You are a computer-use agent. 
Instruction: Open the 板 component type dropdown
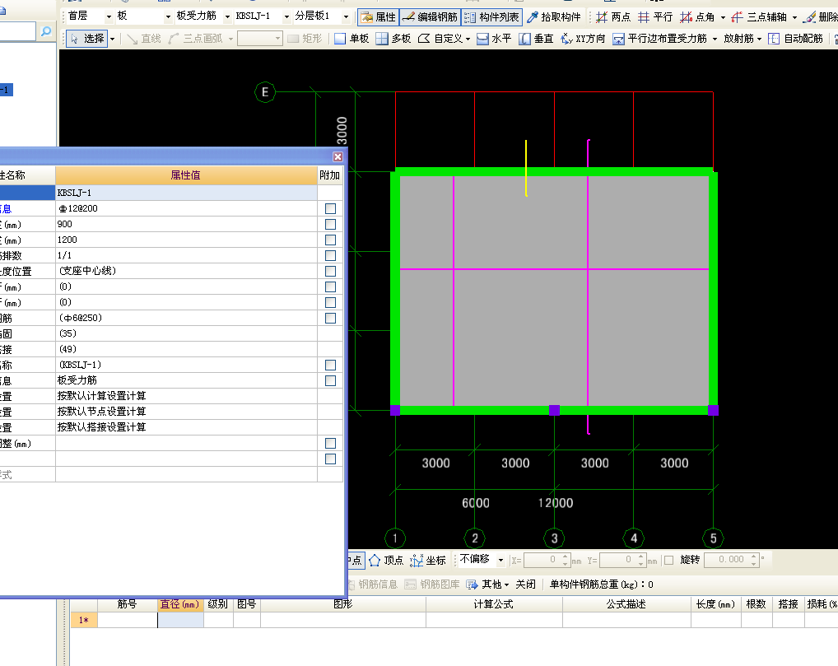(x=168, y=16)
